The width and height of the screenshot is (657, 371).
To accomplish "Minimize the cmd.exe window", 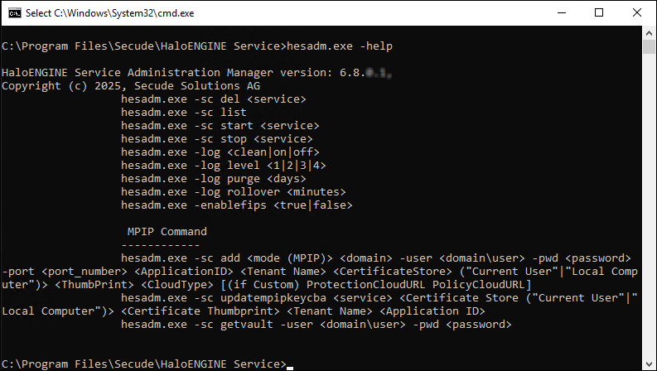I will coord(559,13).
